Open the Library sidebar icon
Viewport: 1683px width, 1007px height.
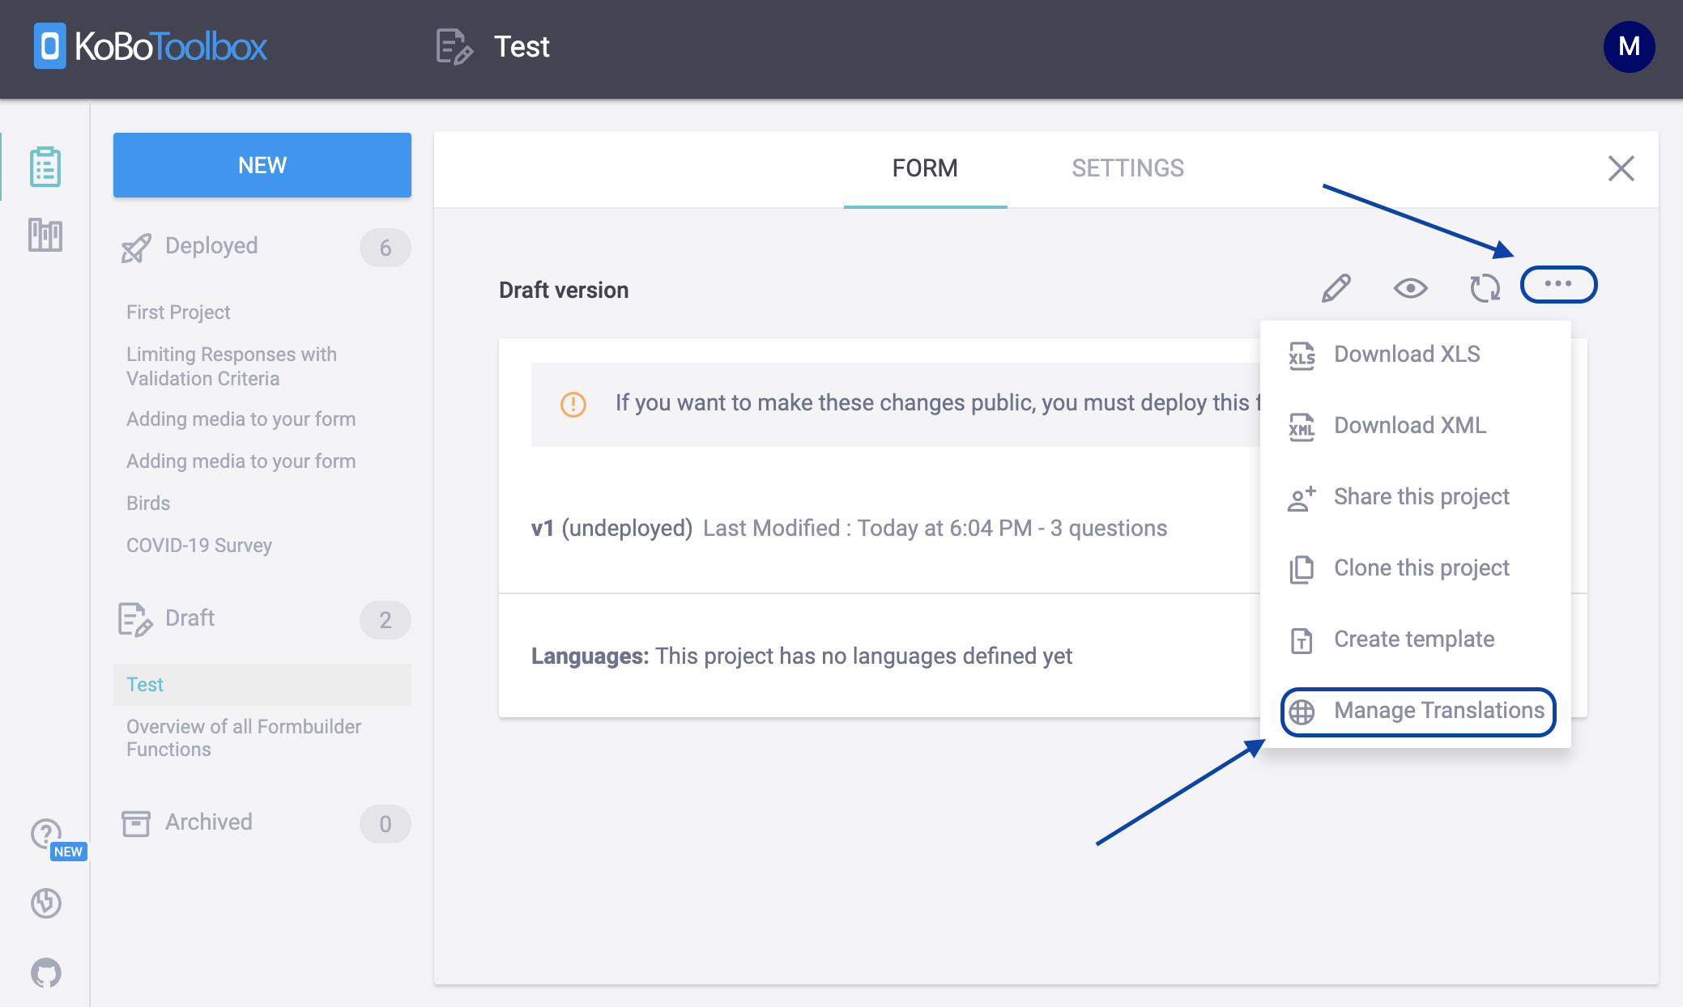point(45,235)
